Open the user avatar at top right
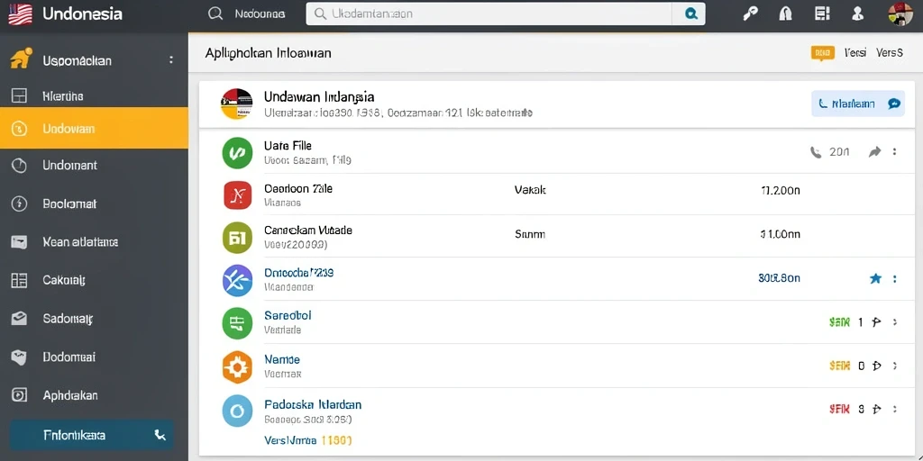Screen dimensions: 923x461 pos(900,14)
